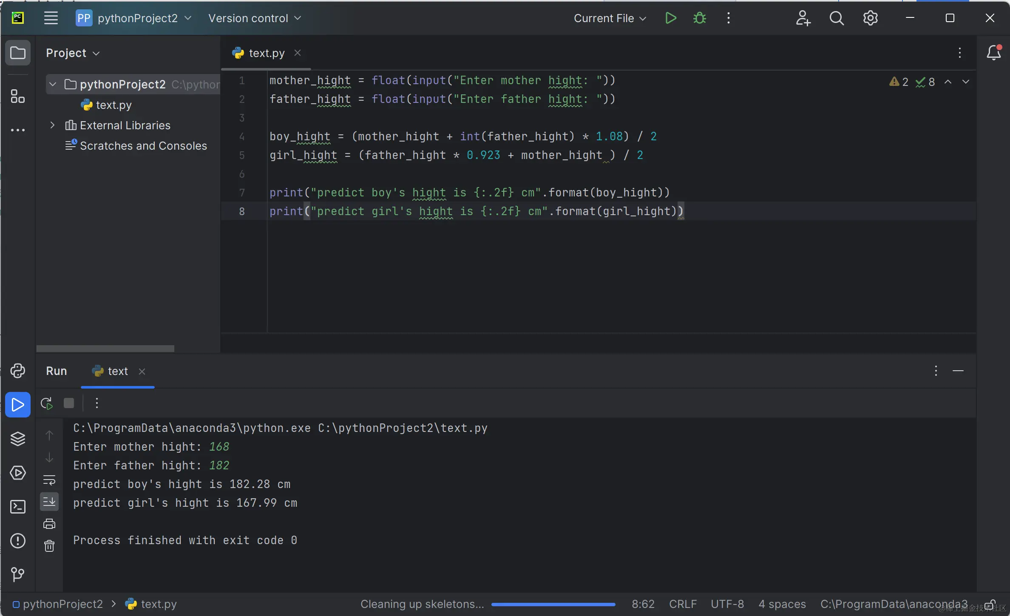Open the Python Packages tool window

[x=17, y=439]
